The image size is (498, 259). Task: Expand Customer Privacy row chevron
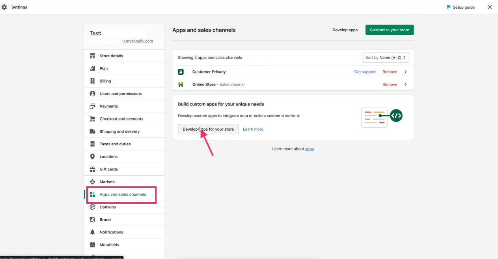pyautogui.click(x=405, y=72)
